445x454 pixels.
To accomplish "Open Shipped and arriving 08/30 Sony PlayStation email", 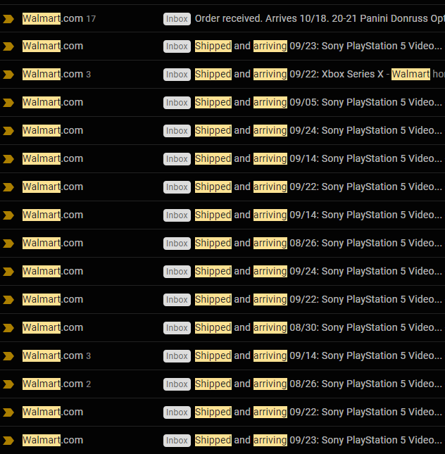I will pyautogui.click(x=318, y=327).
